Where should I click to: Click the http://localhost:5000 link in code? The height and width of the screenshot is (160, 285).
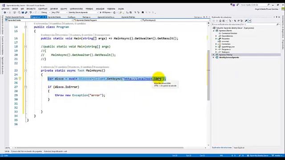(142, 79)
